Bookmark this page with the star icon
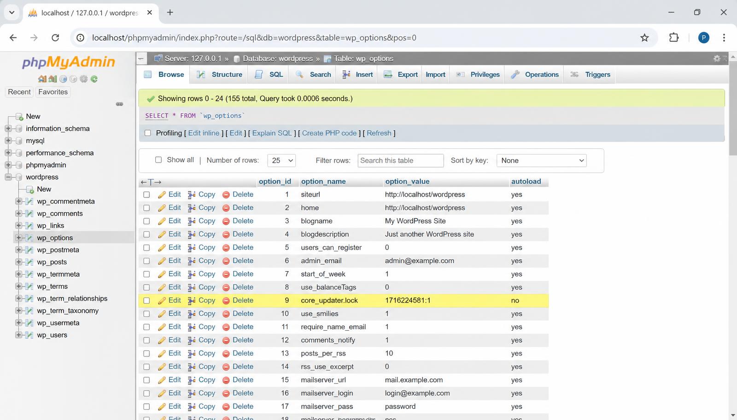The width and height of the screenshot is (737, 420). (x=644, y=38)
